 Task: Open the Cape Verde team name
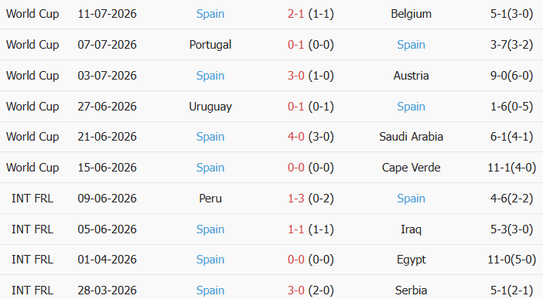(411, 168)
